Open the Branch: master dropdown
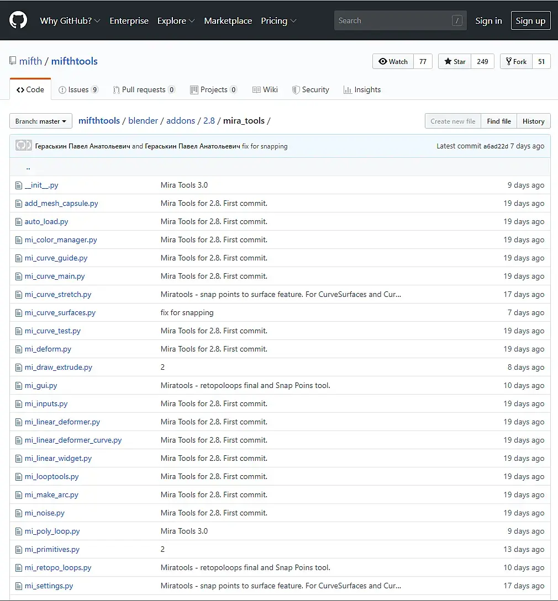Image resolution: width=558 pixels, height=601 pixels. 41,121
